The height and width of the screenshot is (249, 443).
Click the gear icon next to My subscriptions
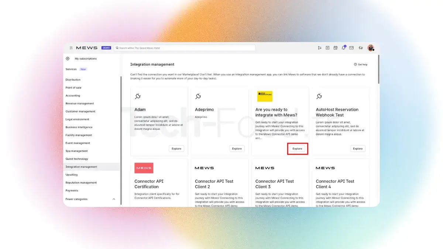pyautogui.click(x=68, y=59)
